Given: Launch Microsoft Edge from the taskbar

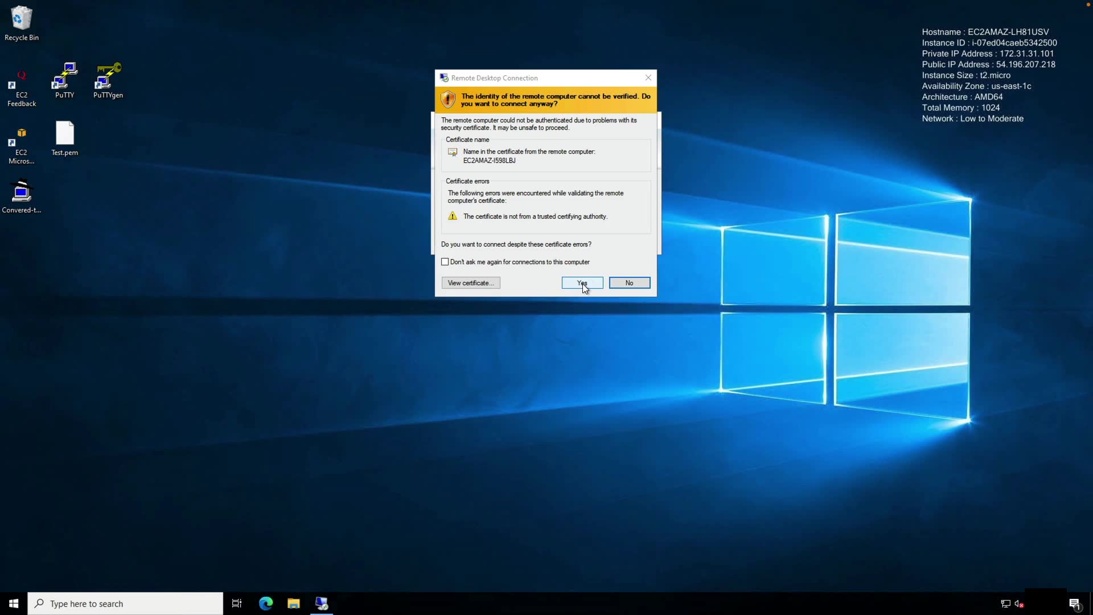Looking at the screenshot, I should pyautogui.click(x=266, y=604).
